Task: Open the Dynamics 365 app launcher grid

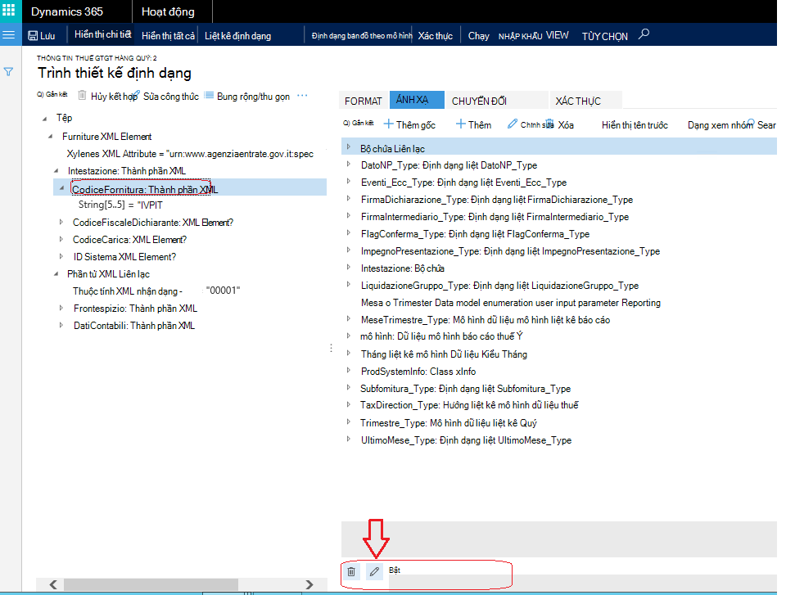Action: (x=9, y=11)
